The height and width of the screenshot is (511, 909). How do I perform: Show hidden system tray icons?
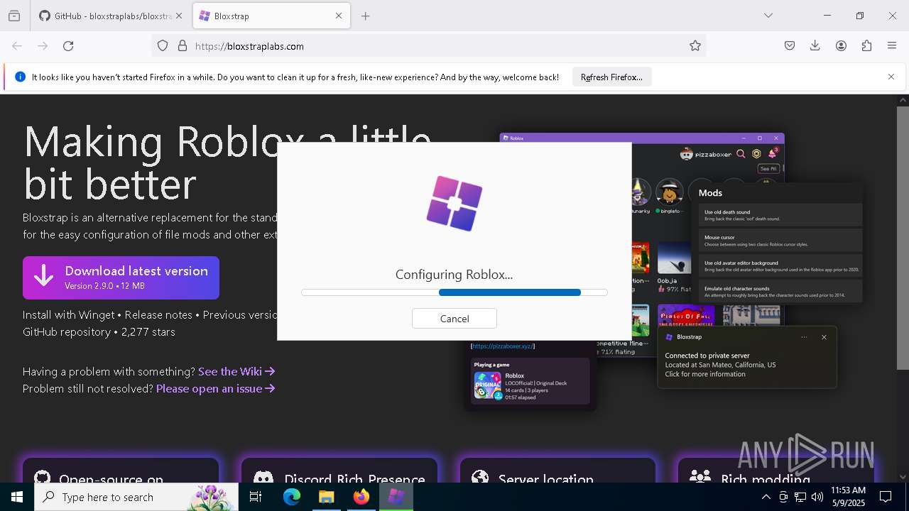pyautogui.click(x=766, y=497)
